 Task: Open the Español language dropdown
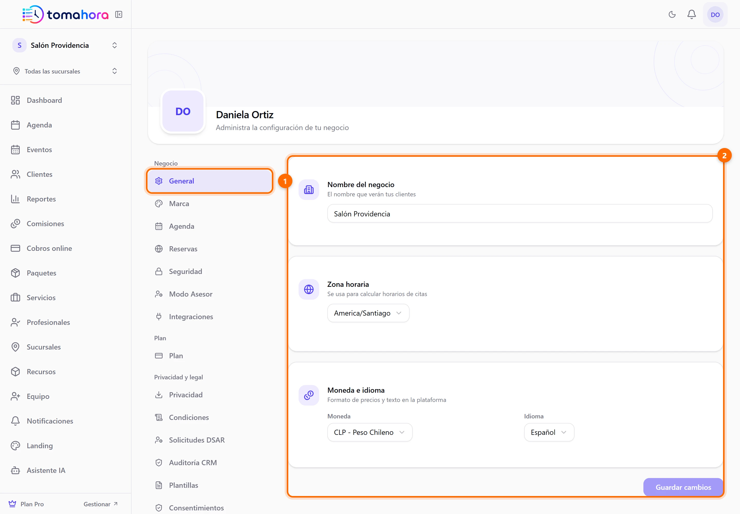[x=549, y=432]
